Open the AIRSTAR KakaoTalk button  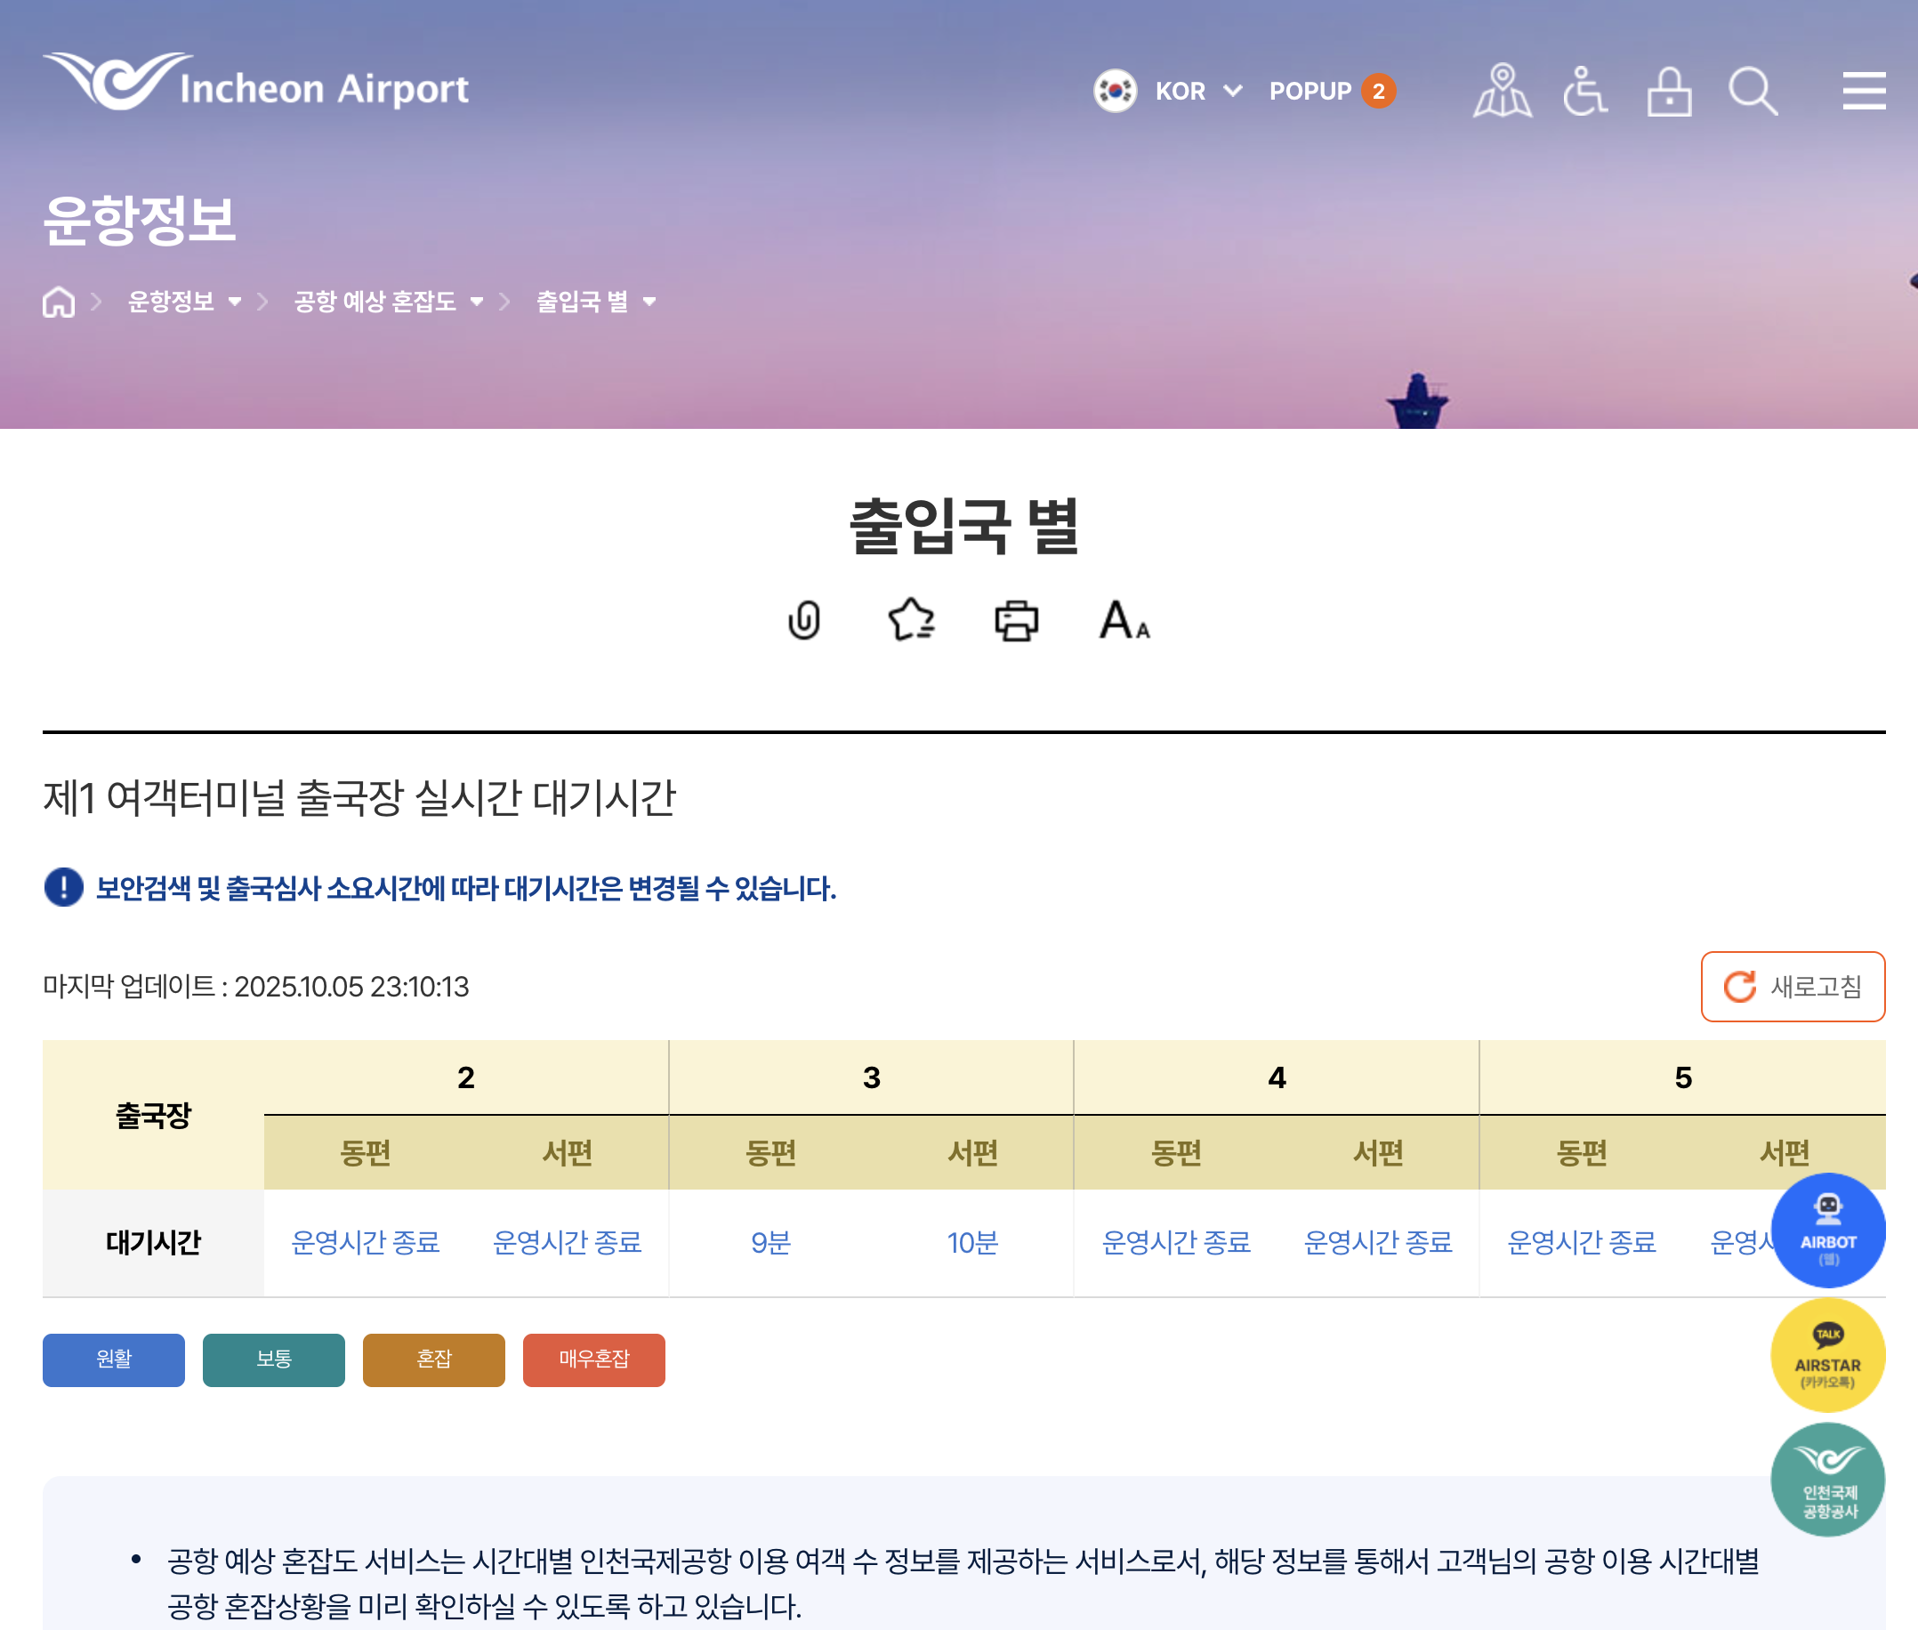pos(1826,1355)
